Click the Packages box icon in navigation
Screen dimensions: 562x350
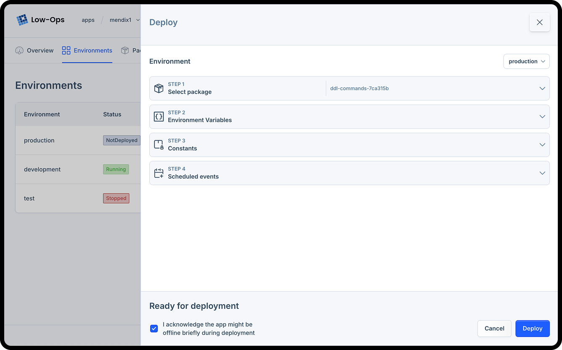(125, 50)
